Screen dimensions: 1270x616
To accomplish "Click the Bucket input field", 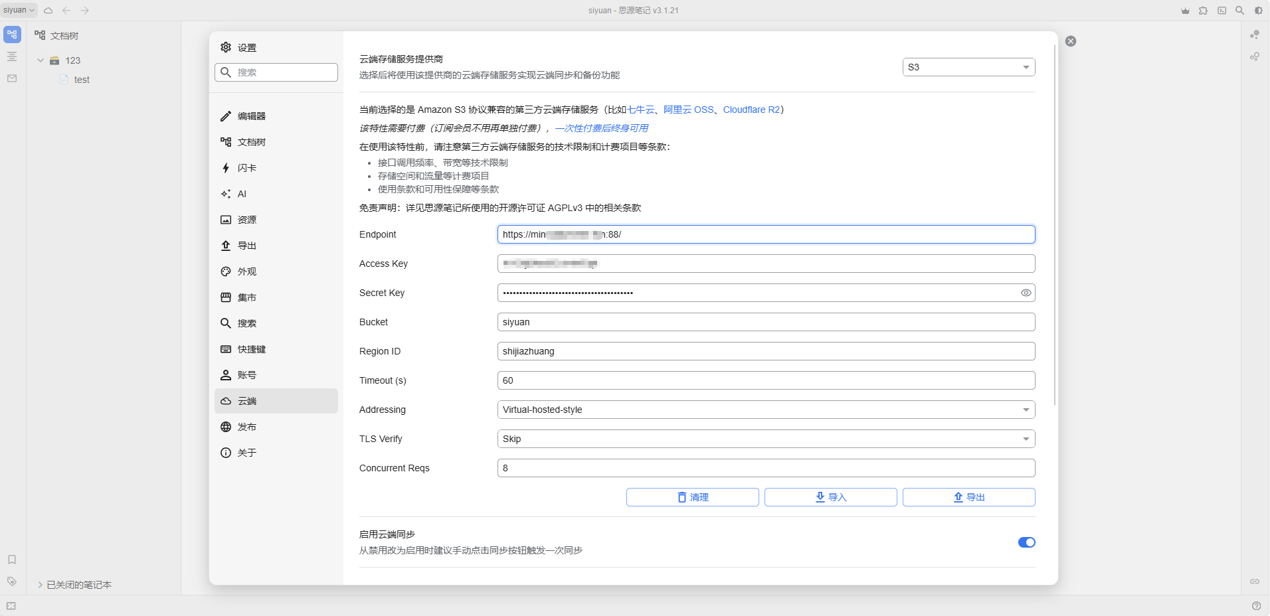I will click(765, 322).
